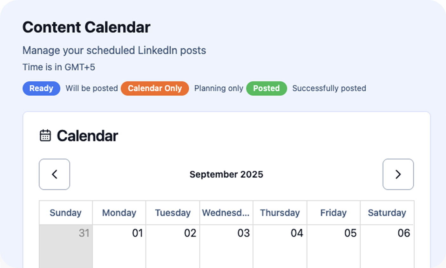Select the Saturday column header
This screenshot has width=446, height=268.
tap(387, 213)
